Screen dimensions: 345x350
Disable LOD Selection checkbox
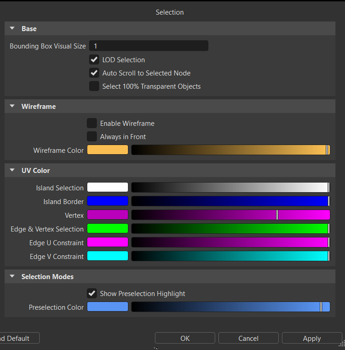(94, 59)
